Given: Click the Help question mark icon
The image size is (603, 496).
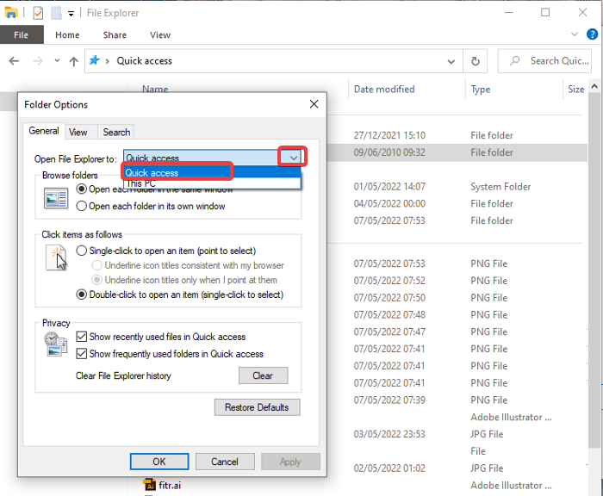Looking at the screenshot, I should click(x=591, y=35).
